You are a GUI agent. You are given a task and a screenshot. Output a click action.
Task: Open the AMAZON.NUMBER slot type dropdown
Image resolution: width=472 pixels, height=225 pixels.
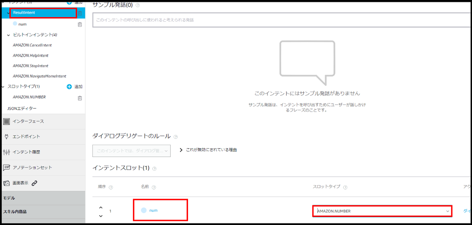[382, 211]
